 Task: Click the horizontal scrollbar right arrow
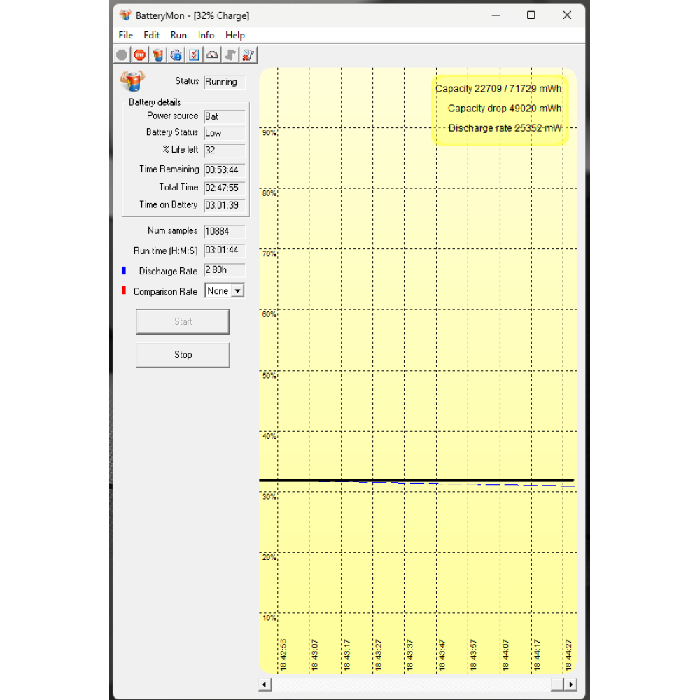(571, 685)
